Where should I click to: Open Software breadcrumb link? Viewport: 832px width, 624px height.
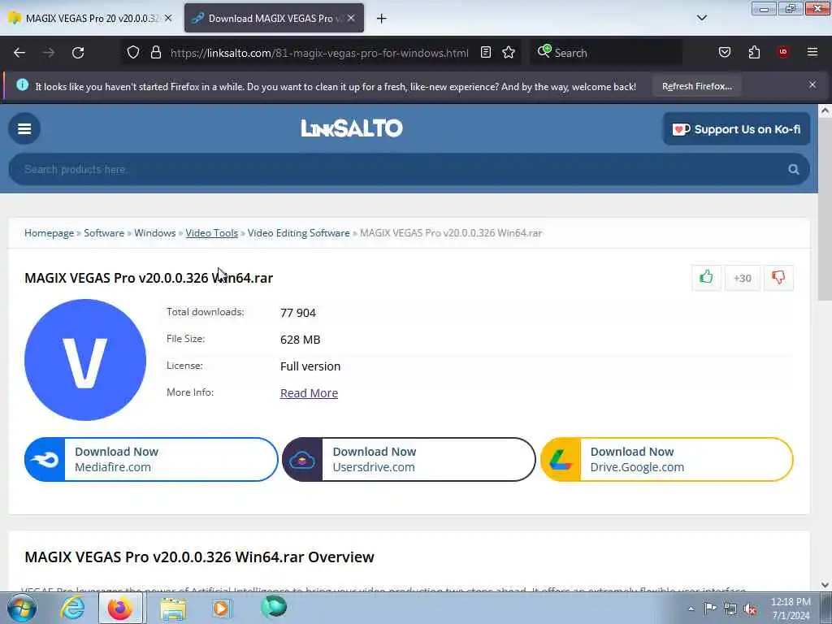[x=104, y=233]
